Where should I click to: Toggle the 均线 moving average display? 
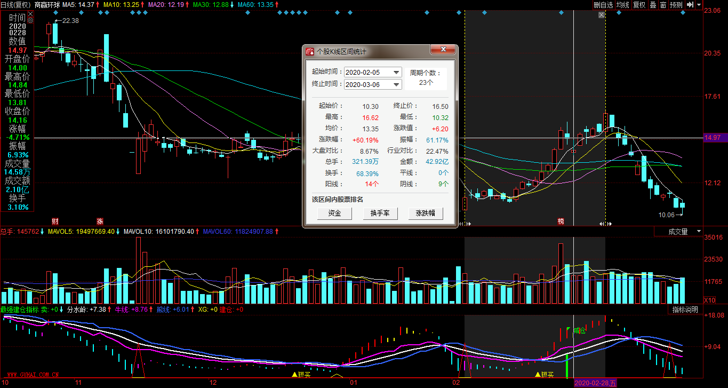click(x=622, y=5)
